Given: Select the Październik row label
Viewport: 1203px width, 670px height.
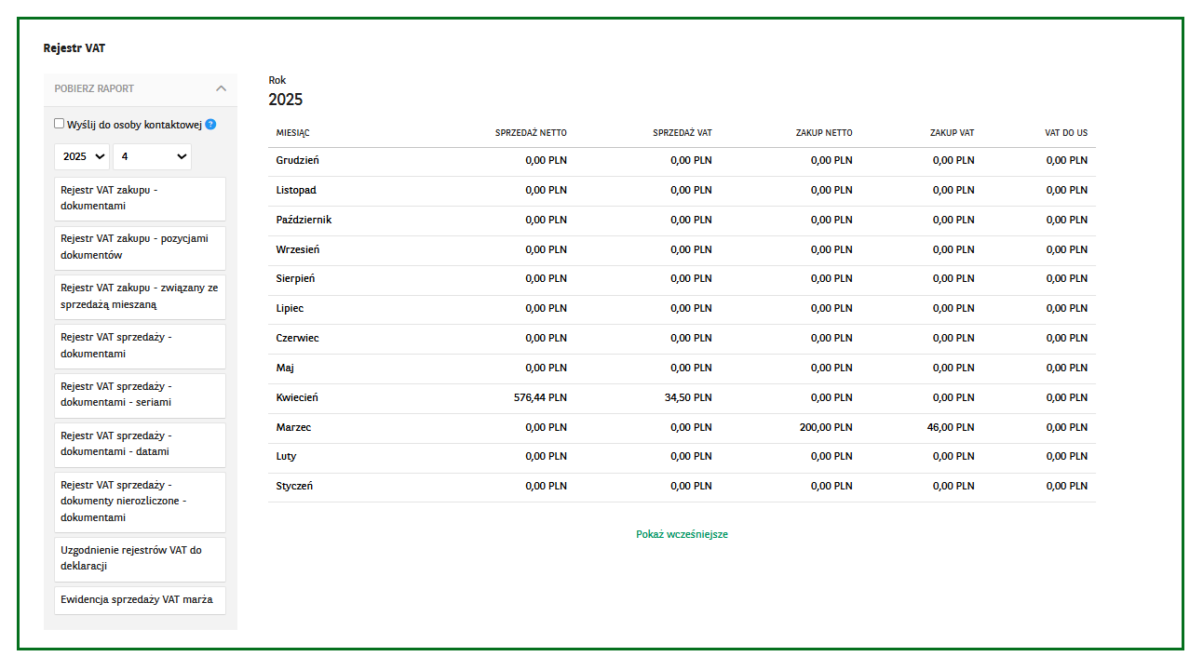Looking at the screenshot, I should pos(304,220).
